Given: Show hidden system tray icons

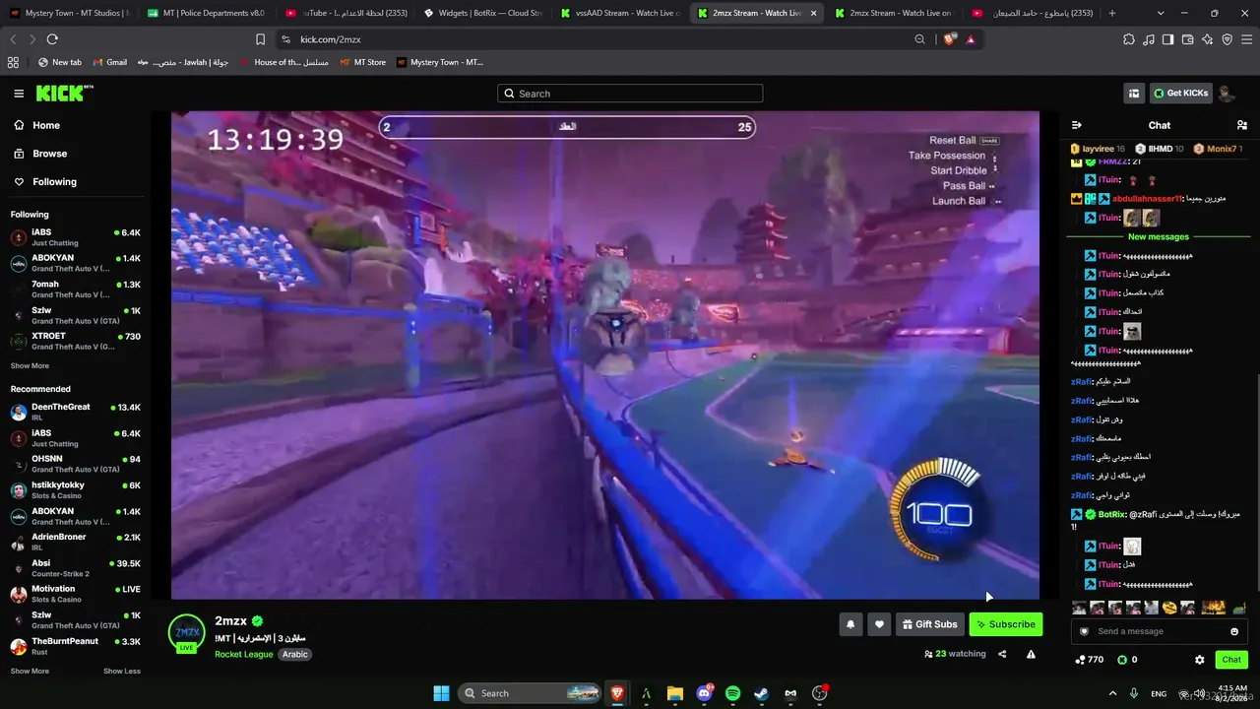Looking at the screenshot, I should tap(1113, 693).
